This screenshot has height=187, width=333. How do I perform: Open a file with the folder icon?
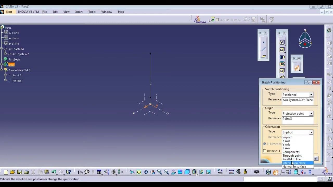[x=12, y=172]
